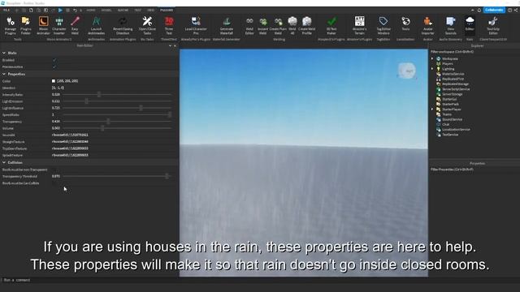Open the Avatar Importer

pyautogui.click(x=428, y=25)
